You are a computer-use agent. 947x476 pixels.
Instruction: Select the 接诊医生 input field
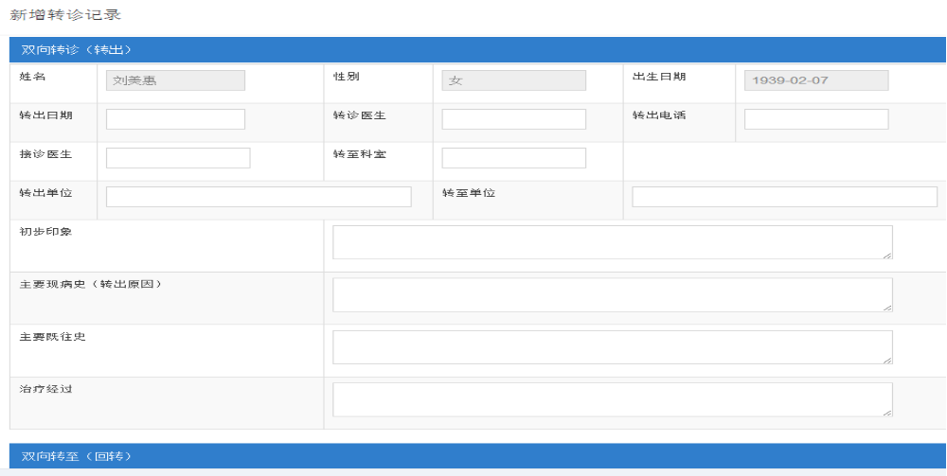click(x=178, y=158)
